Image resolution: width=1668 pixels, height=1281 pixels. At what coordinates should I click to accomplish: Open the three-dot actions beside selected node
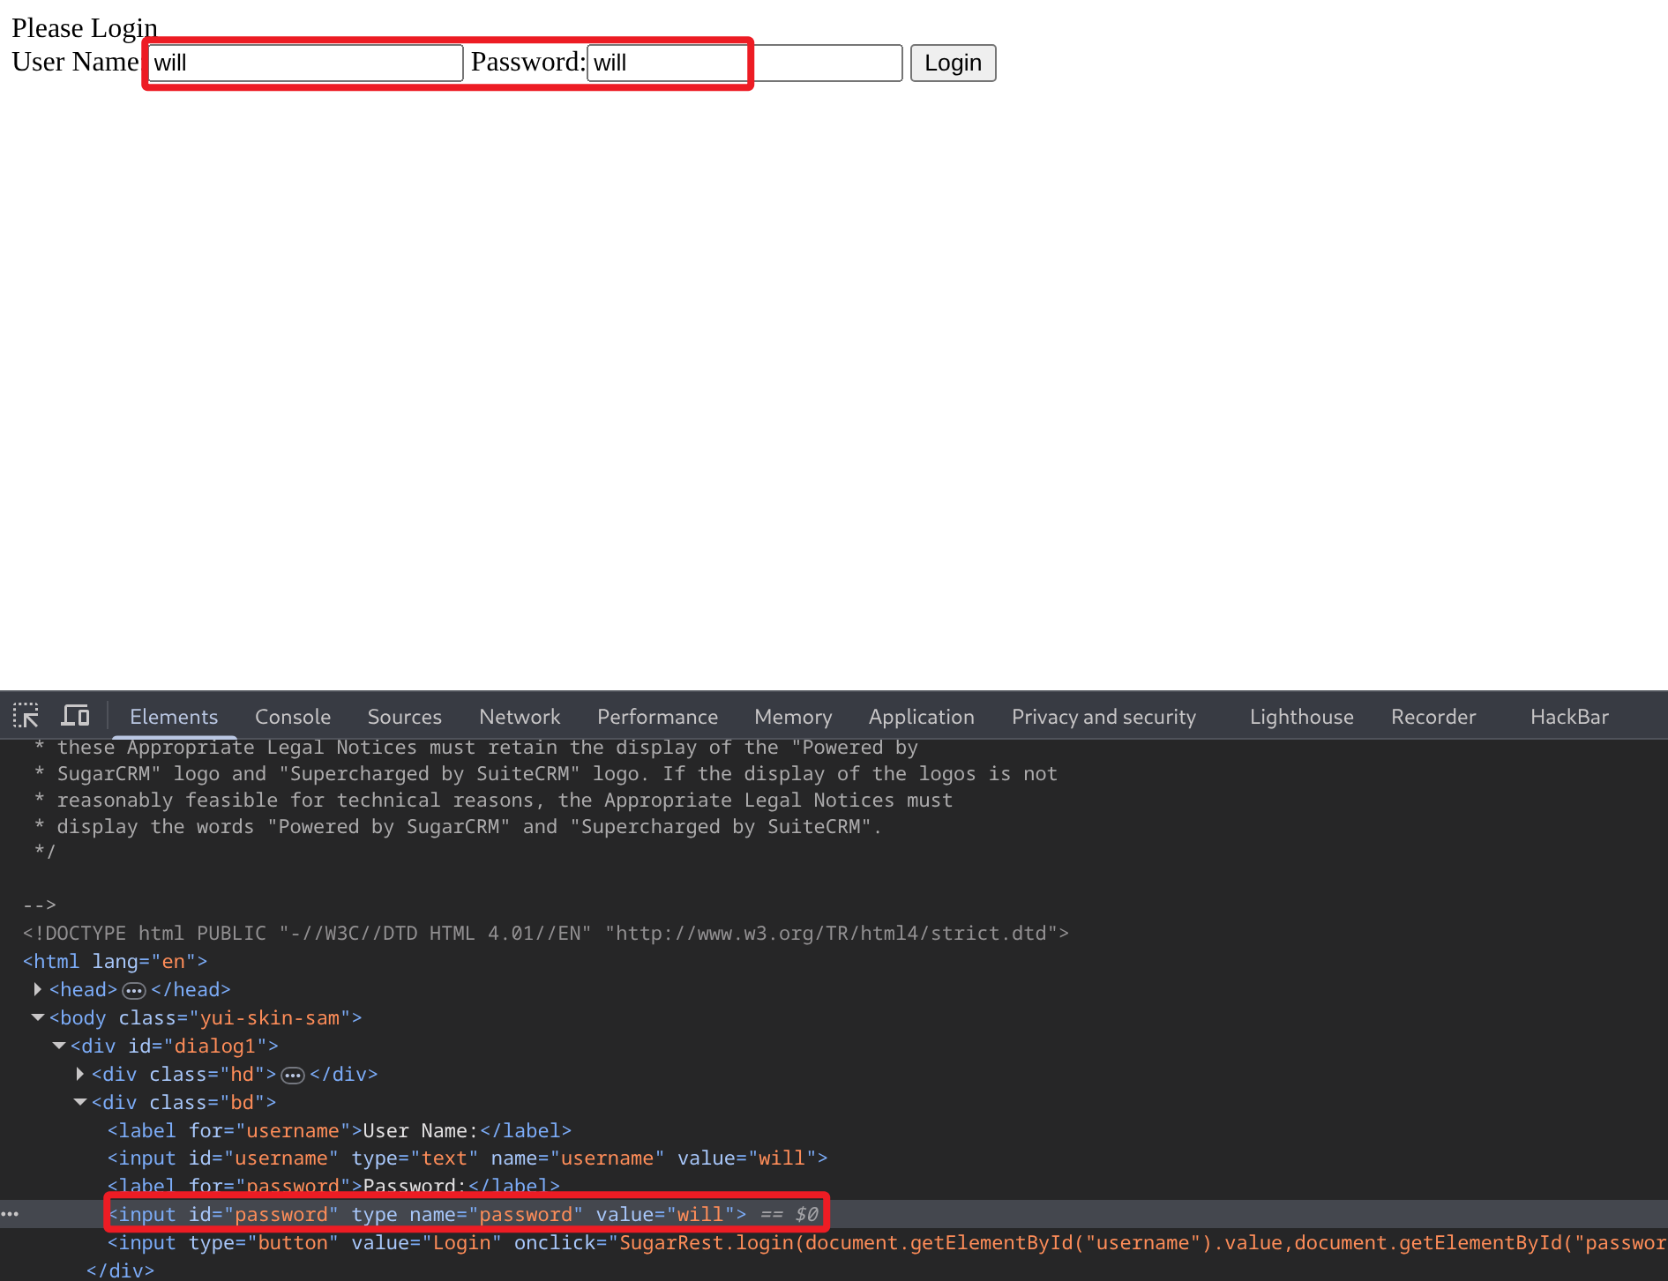pyautogui.click(x=11, y=1214)
